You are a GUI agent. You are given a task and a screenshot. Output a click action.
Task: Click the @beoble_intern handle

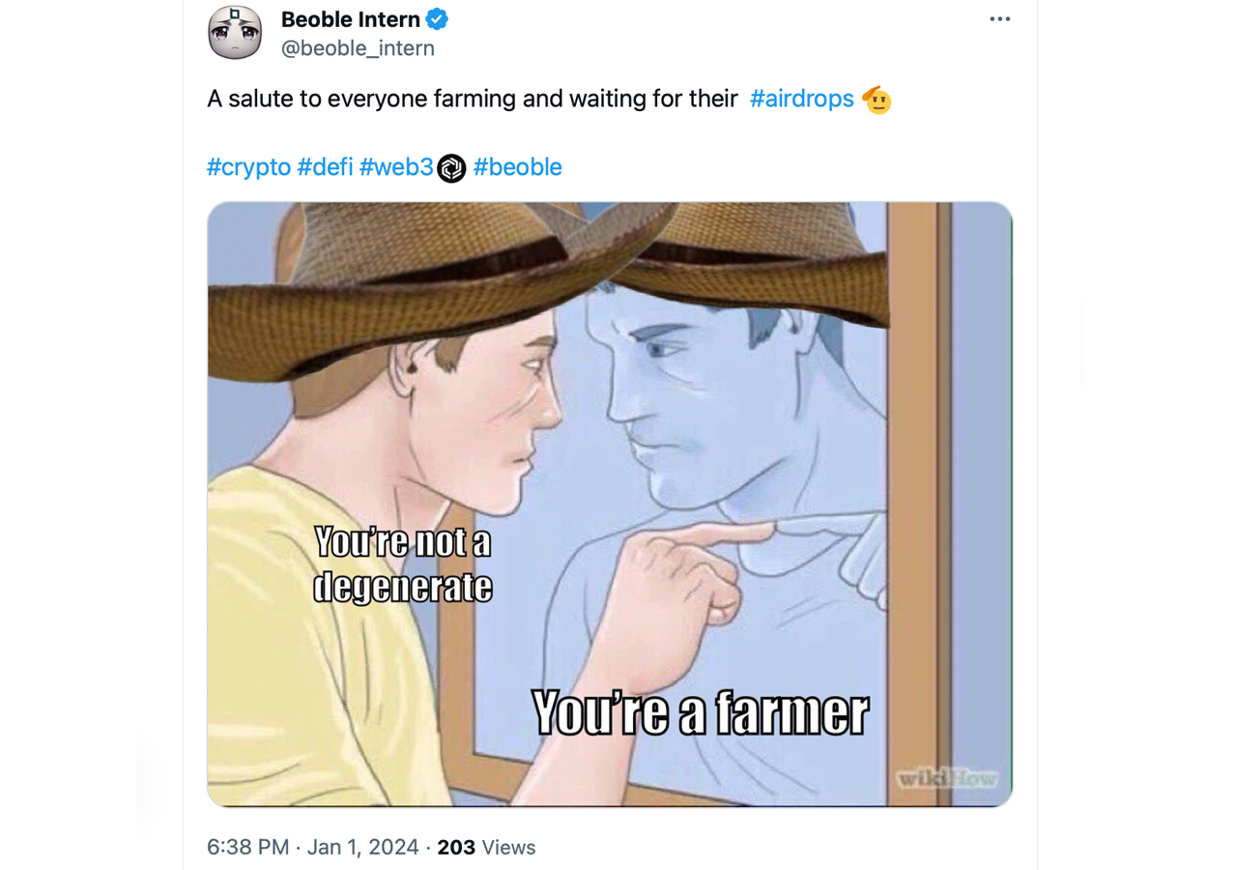pyautogui.click(x=358, y=48)
